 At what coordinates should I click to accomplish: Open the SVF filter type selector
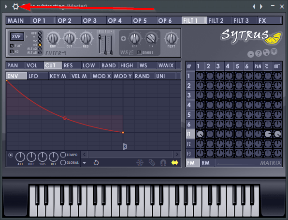pyautogui.click(x=17, y=37)
